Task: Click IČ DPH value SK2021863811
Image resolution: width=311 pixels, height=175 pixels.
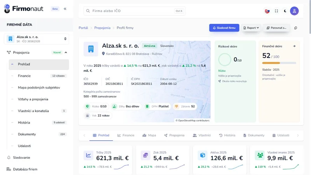Action: coord(142,84)
